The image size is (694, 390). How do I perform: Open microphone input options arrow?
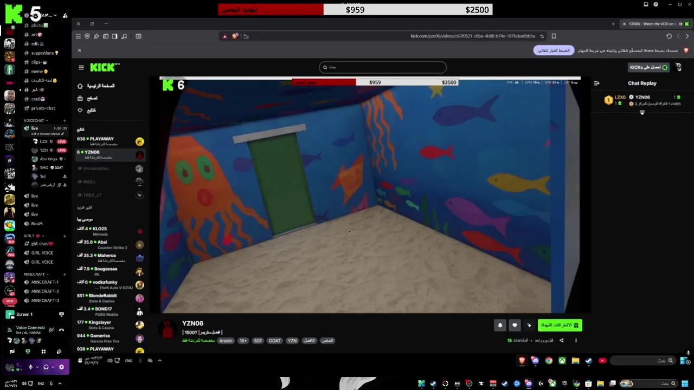(x=37, y=367)
